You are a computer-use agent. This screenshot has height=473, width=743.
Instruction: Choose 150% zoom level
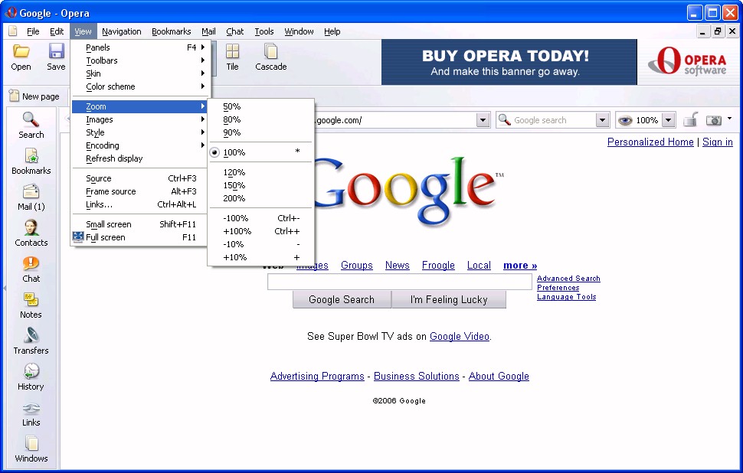tap(260, 185)
